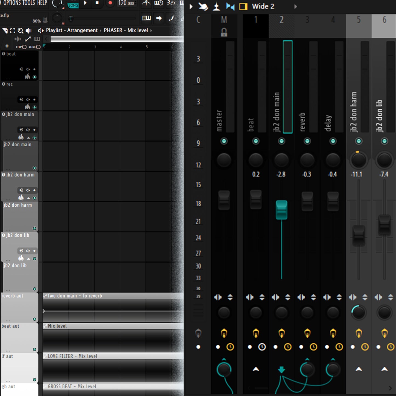This screenshot has width=396, height=396.
Task: Toggle FX slots icon on master track
Action: coord(224,333)
